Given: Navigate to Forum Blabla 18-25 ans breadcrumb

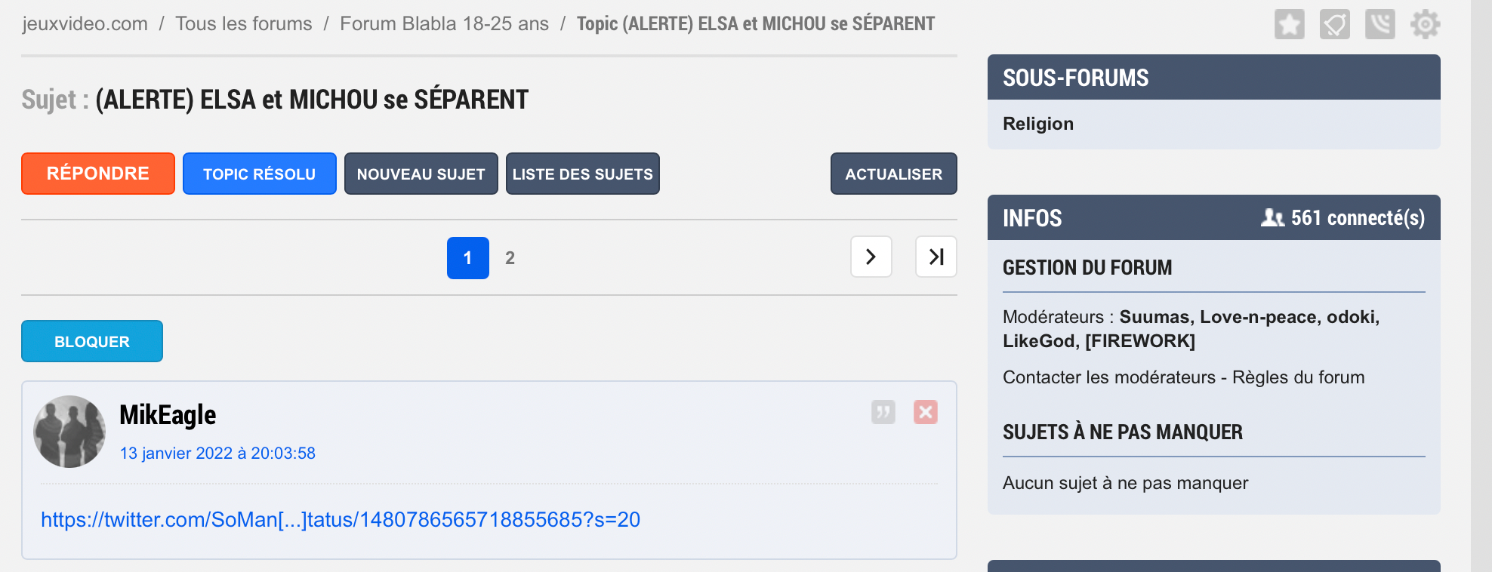Looking at the screenshot, I should [444, 24].
